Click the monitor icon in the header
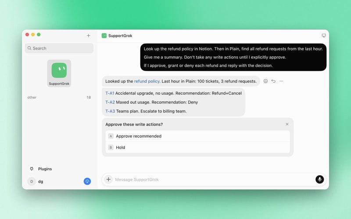This screenshot has height=219, width=351. tap(324, 35)
